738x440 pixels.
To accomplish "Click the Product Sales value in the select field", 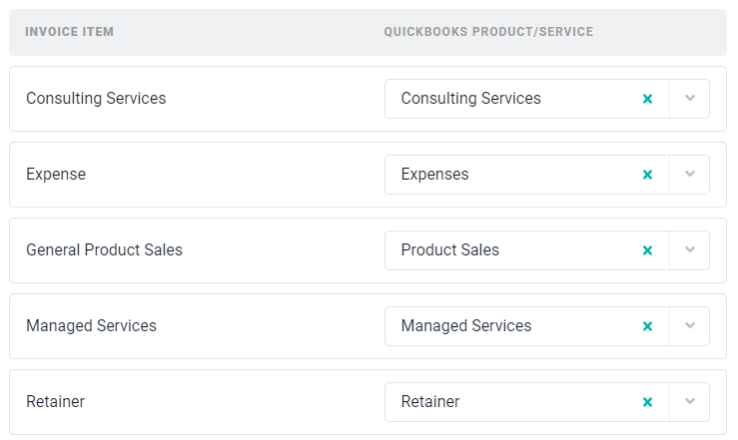I will [x=449, y=250].
